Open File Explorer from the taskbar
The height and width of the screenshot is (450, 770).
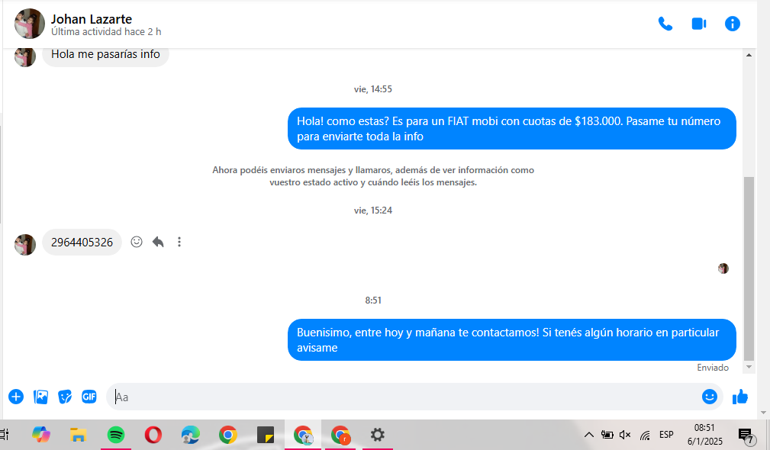click(x=78, y=435)
